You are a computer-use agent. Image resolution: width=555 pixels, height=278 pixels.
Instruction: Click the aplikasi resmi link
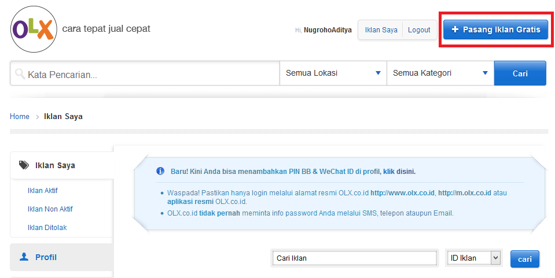[190, 202]
